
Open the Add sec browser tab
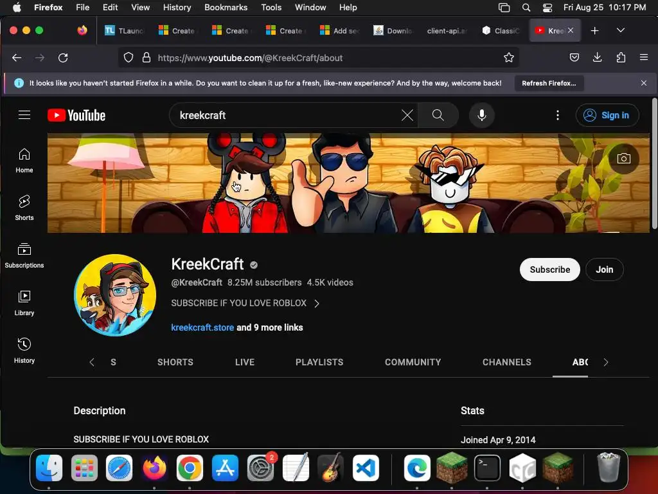[x=339, y=31]
